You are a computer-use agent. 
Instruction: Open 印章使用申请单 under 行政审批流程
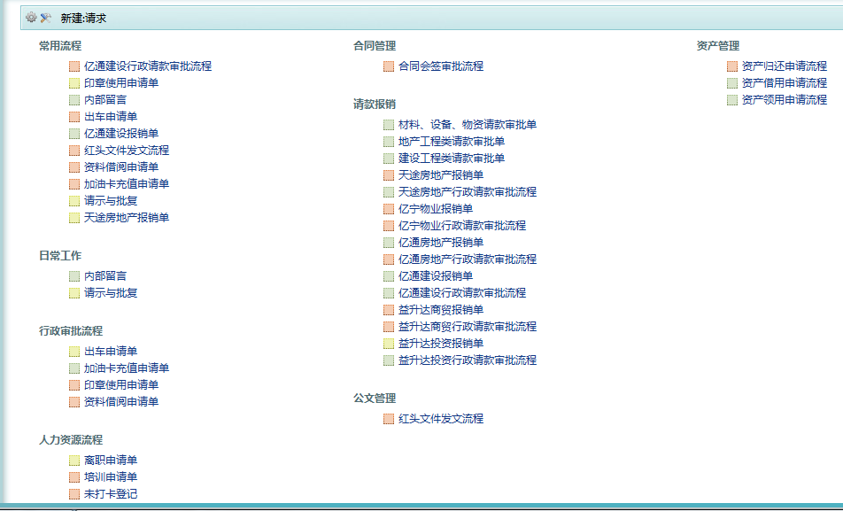[121, 384]
